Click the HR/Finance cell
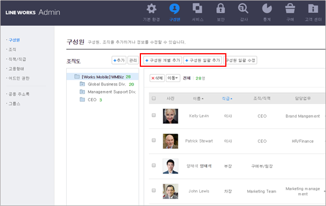This screenshot has height=206, width=326. [302, 141]
